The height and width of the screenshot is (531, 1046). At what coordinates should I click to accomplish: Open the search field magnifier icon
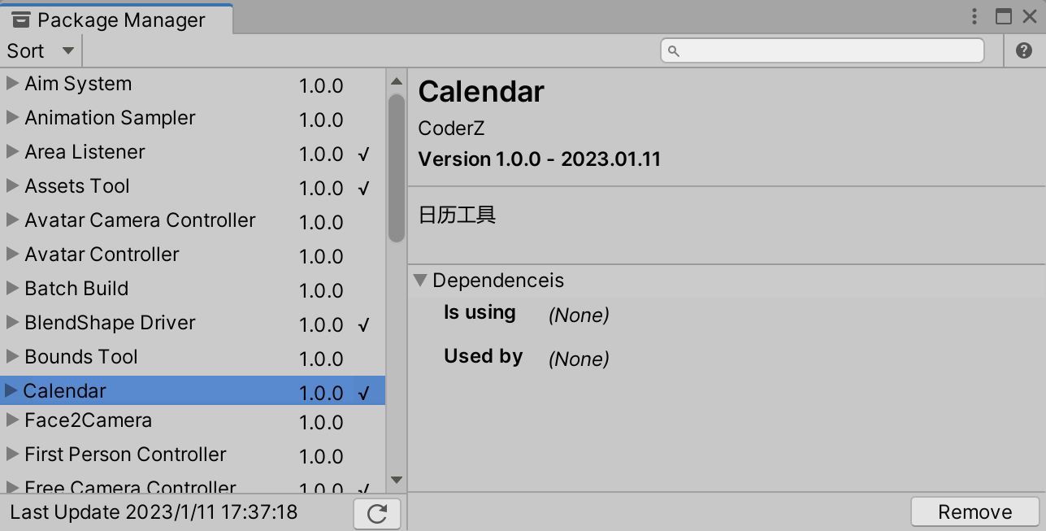pos(672,50)
